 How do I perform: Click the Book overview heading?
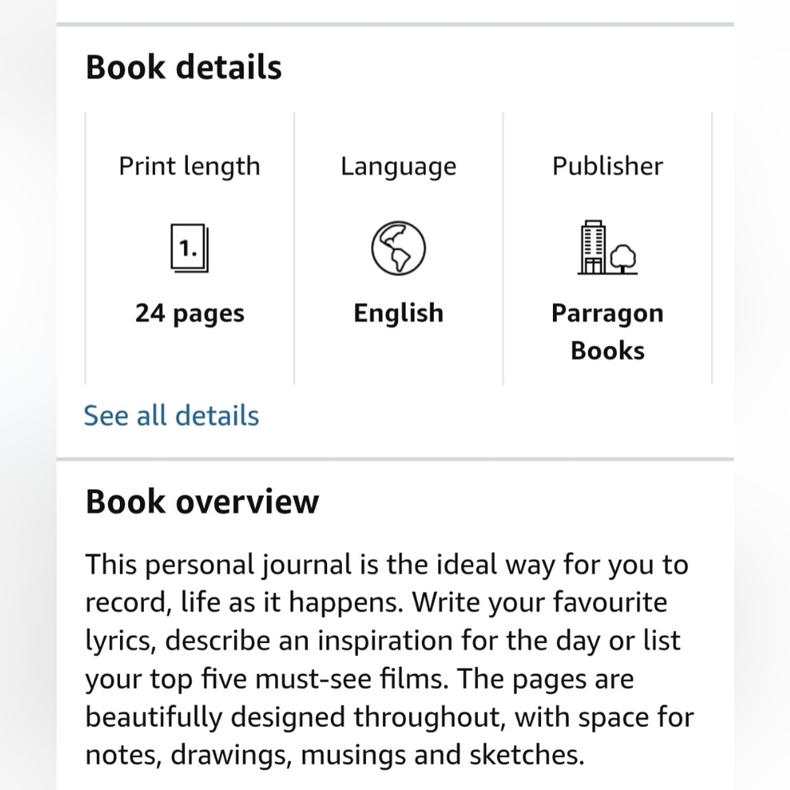(x=202, y=502)
